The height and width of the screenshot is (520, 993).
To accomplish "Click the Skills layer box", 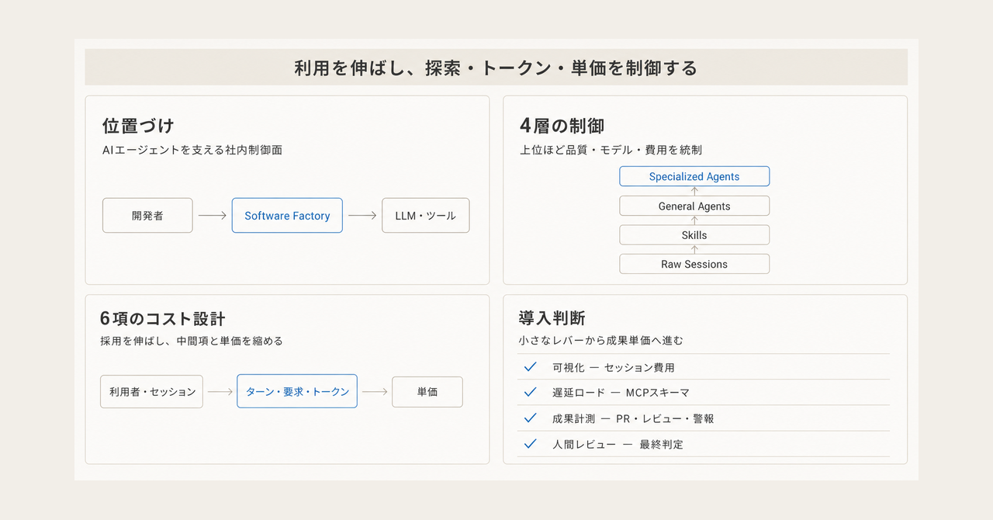I will pos(694,235).
